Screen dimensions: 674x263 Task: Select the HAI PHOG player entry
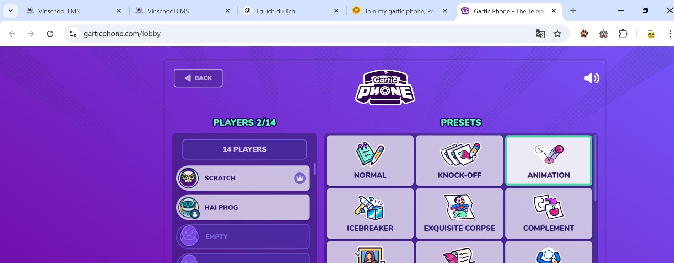pos(243,207)
